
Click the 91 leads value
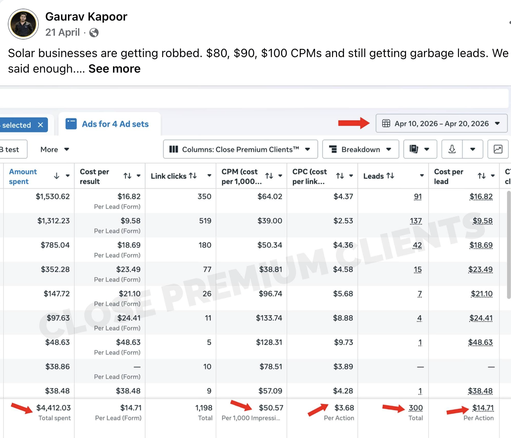[x=418, y=197]
